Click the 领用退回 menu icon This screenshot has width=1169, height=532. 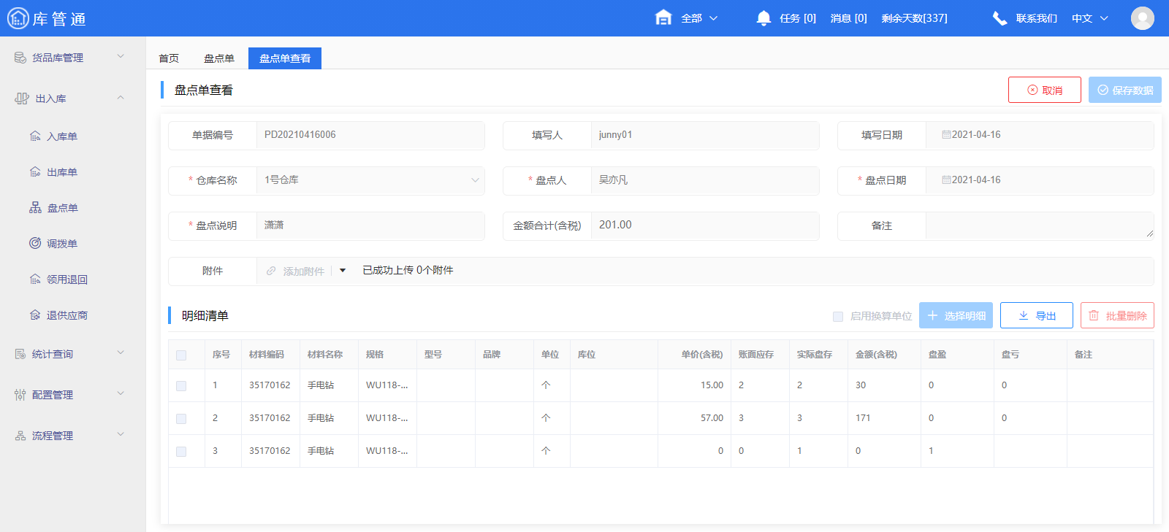[x=35, y=280]
